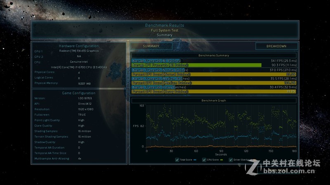330x185 pixels.
Task: Select the 90.3 FPS (11.1 ms) value
Action: (x=284, y=65)
